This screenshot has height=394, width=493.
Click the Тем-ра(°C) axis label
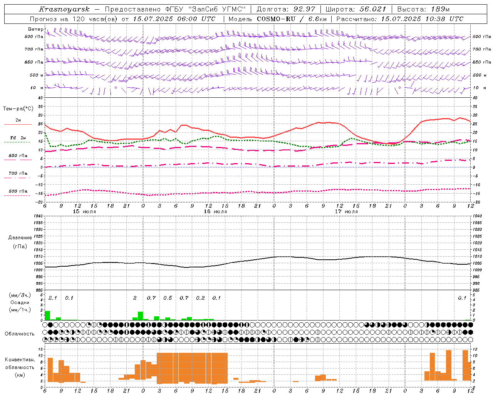click(18, 109)
